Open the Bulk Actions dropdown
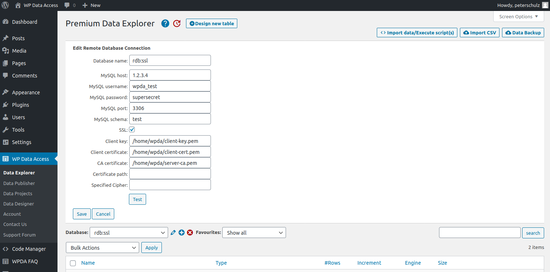The height and width of the screenshot is (272, 550). point(103,248)
